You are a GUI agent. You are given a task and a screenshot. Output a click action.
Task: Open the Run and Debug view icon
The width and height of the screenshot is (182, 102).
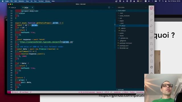151,26
